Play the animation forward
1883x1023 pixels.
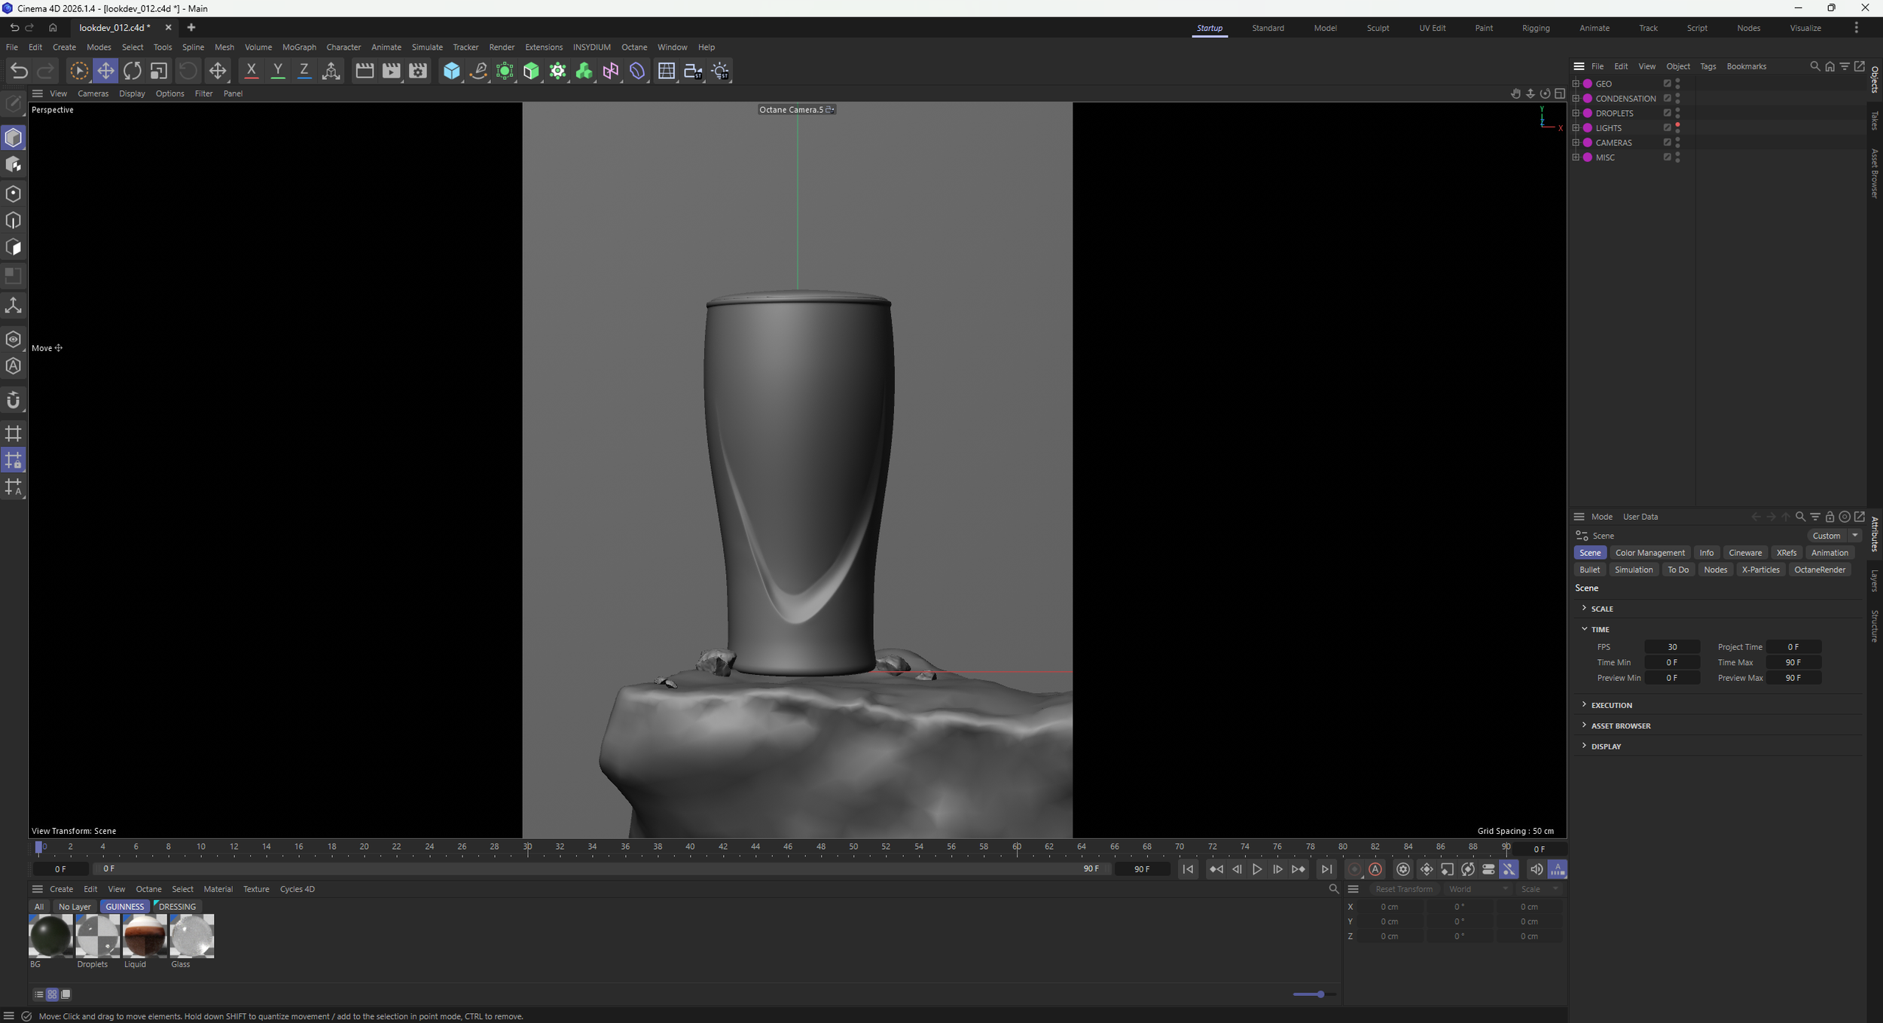[1257, 869]
